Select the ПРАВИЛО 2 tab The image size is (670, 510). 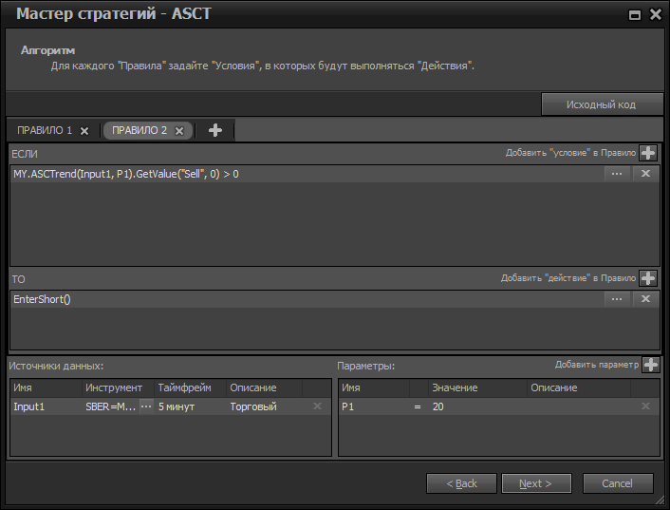click(x=139, y=130)
